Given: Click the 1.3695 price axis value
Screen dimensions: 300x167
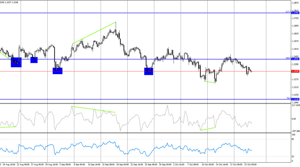Looking at the screenshot, I should (295, 26).
